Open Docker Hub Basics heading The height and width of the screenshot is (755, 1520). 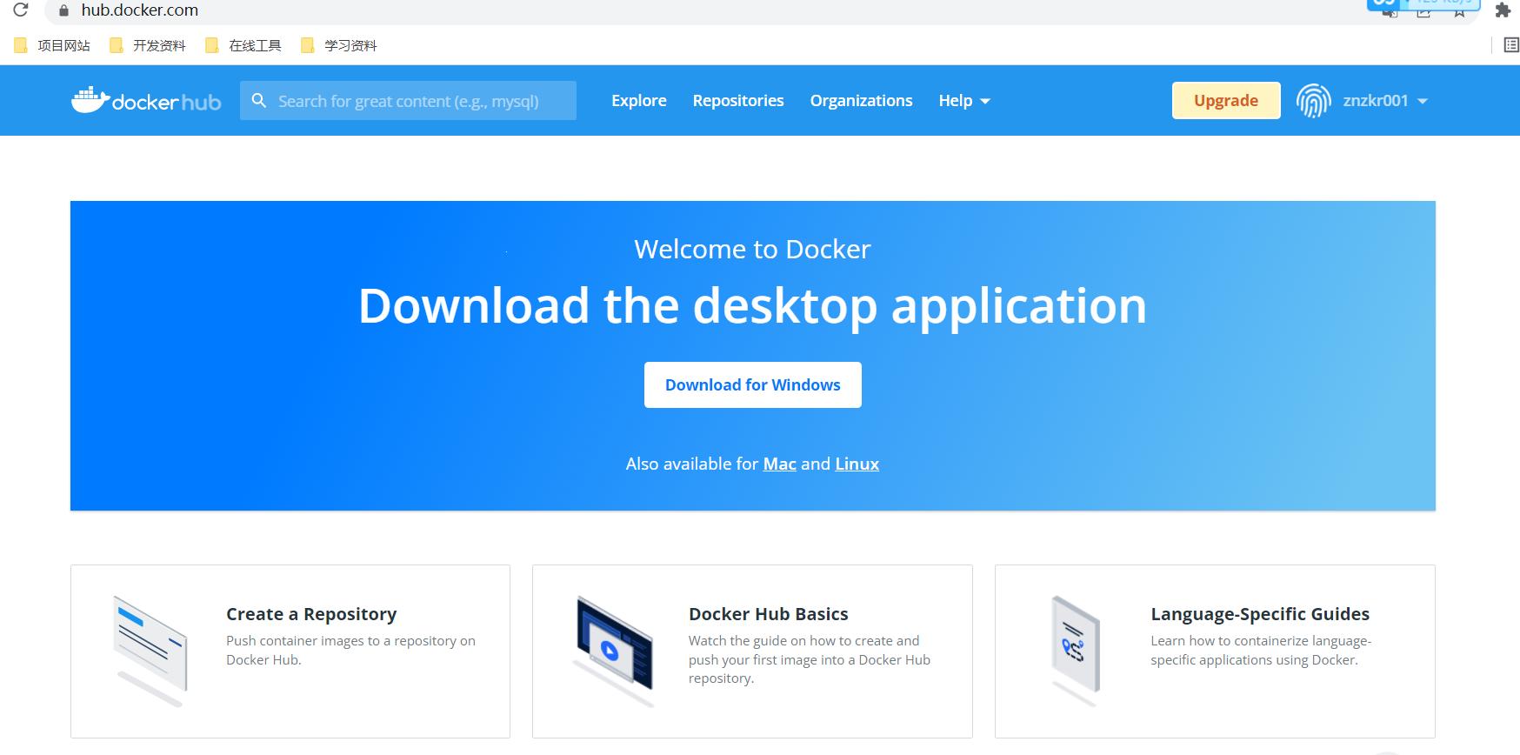point(769,614)
